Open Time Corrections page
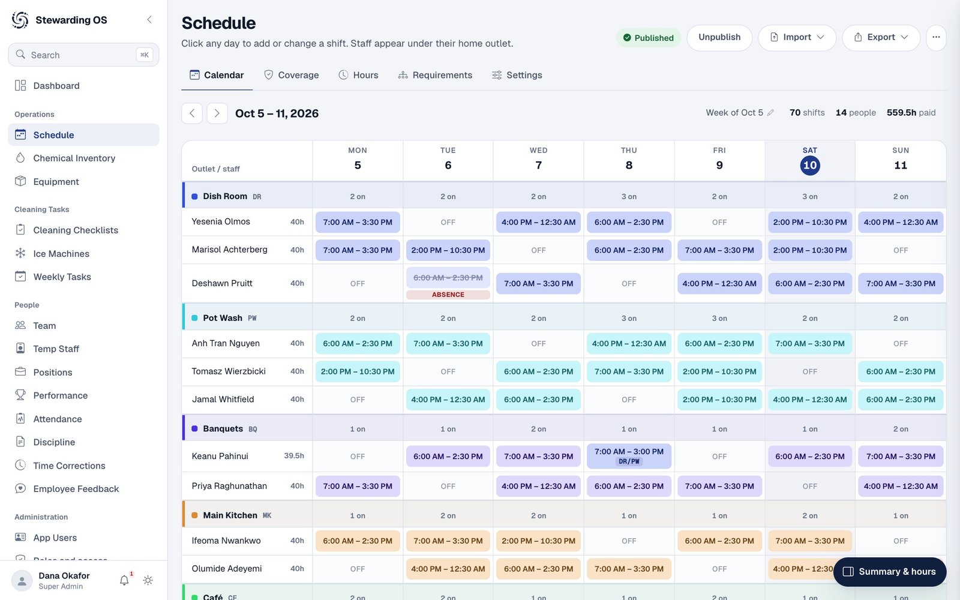 [x=83, y=466]
